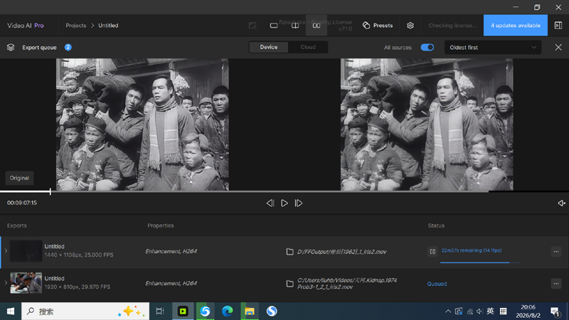Click the D:/FFOutput output path text

point(342,252)
